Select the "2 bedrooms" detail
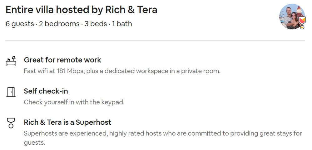Viewport: 312px width, 150px height. pos(59,24)
